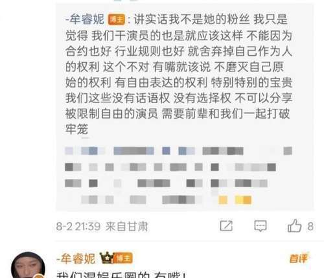Viewport: 324px width, 278px height.
Task: Click verification badge on avatar corner
Action: tap(38, 275)
